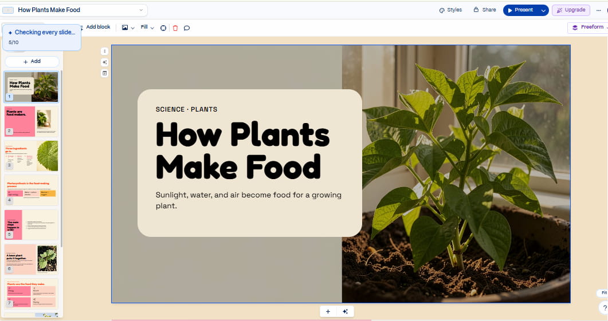
Task: Click the image icon in toolbar
Action: click(125, 27)
